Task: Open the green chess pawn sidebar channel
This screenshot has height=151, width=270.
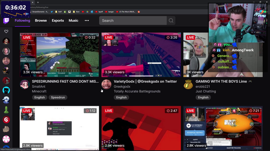Action: [6, 110]
